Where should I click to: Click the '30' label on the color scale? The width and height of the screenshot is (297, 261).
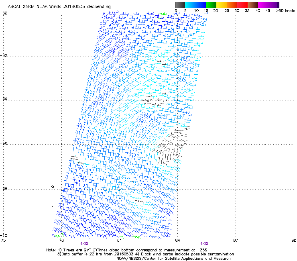[237, 10]
